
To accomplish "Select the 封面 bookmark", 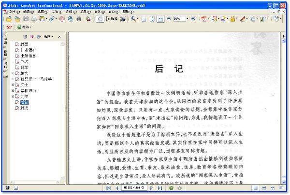I will [24, 44].
